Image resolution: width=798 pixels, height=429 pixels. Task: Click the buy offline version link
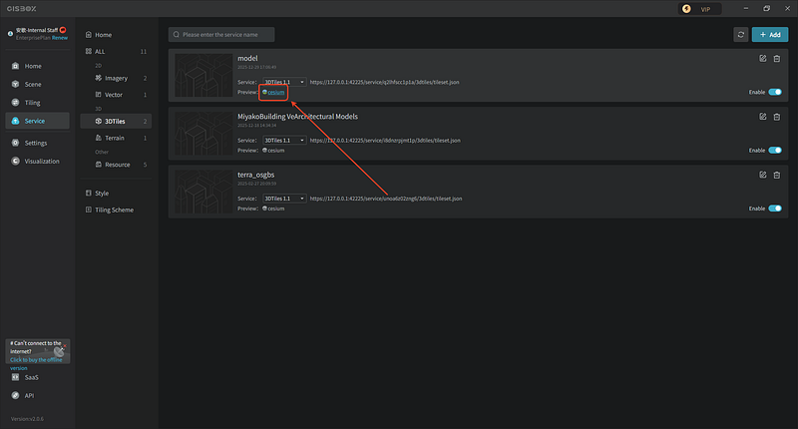tap(36, 363)
